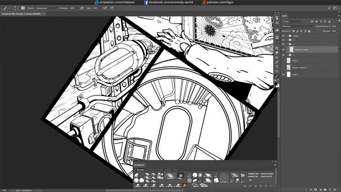The width and height of the screenshot is (341, 192).
Task: Click the Слой 2 white layer thumbnail
Action: pyautogui.click(x=289, y=75)
